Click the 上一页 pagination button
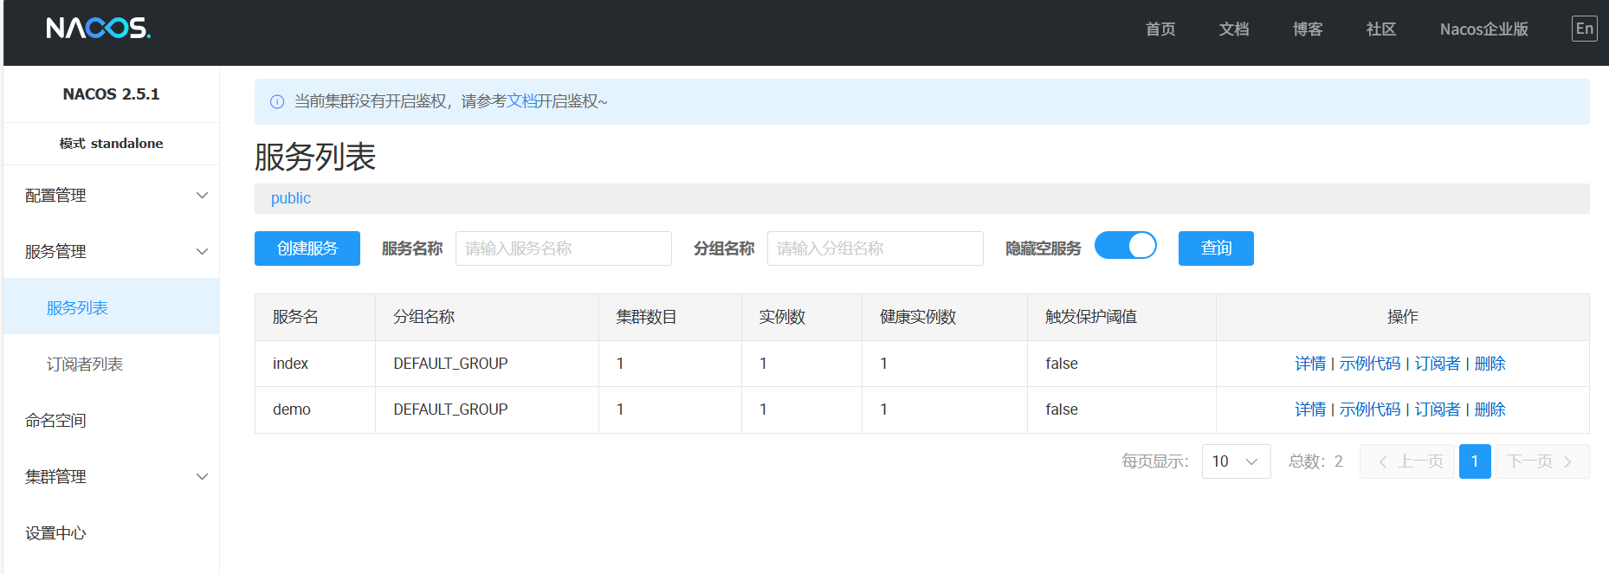 click(1407, 461)
